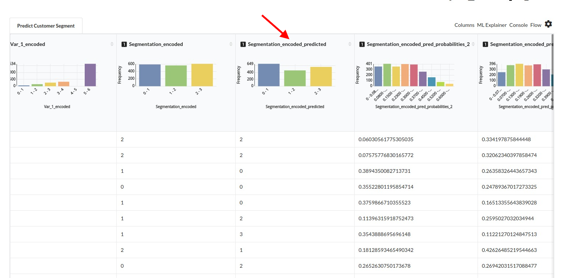563x278 pixels.
Task: Select the Predict Customer Segment tab
Action: [46, 26]
